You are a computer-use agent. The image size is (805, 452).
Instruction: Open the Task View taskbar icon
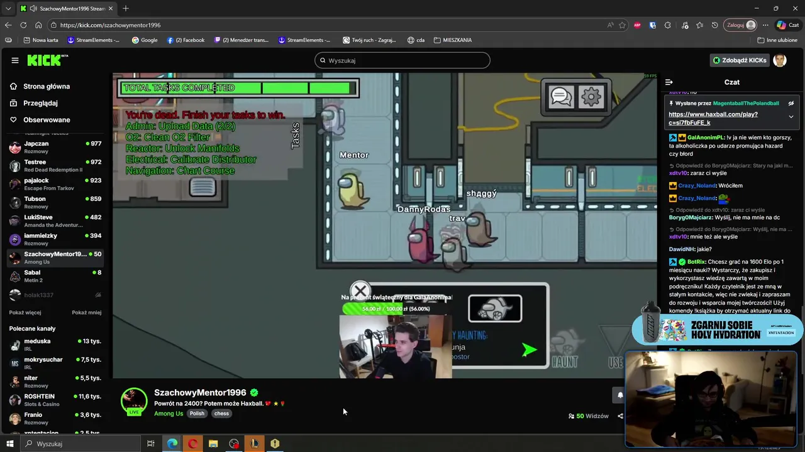point(151,444)
